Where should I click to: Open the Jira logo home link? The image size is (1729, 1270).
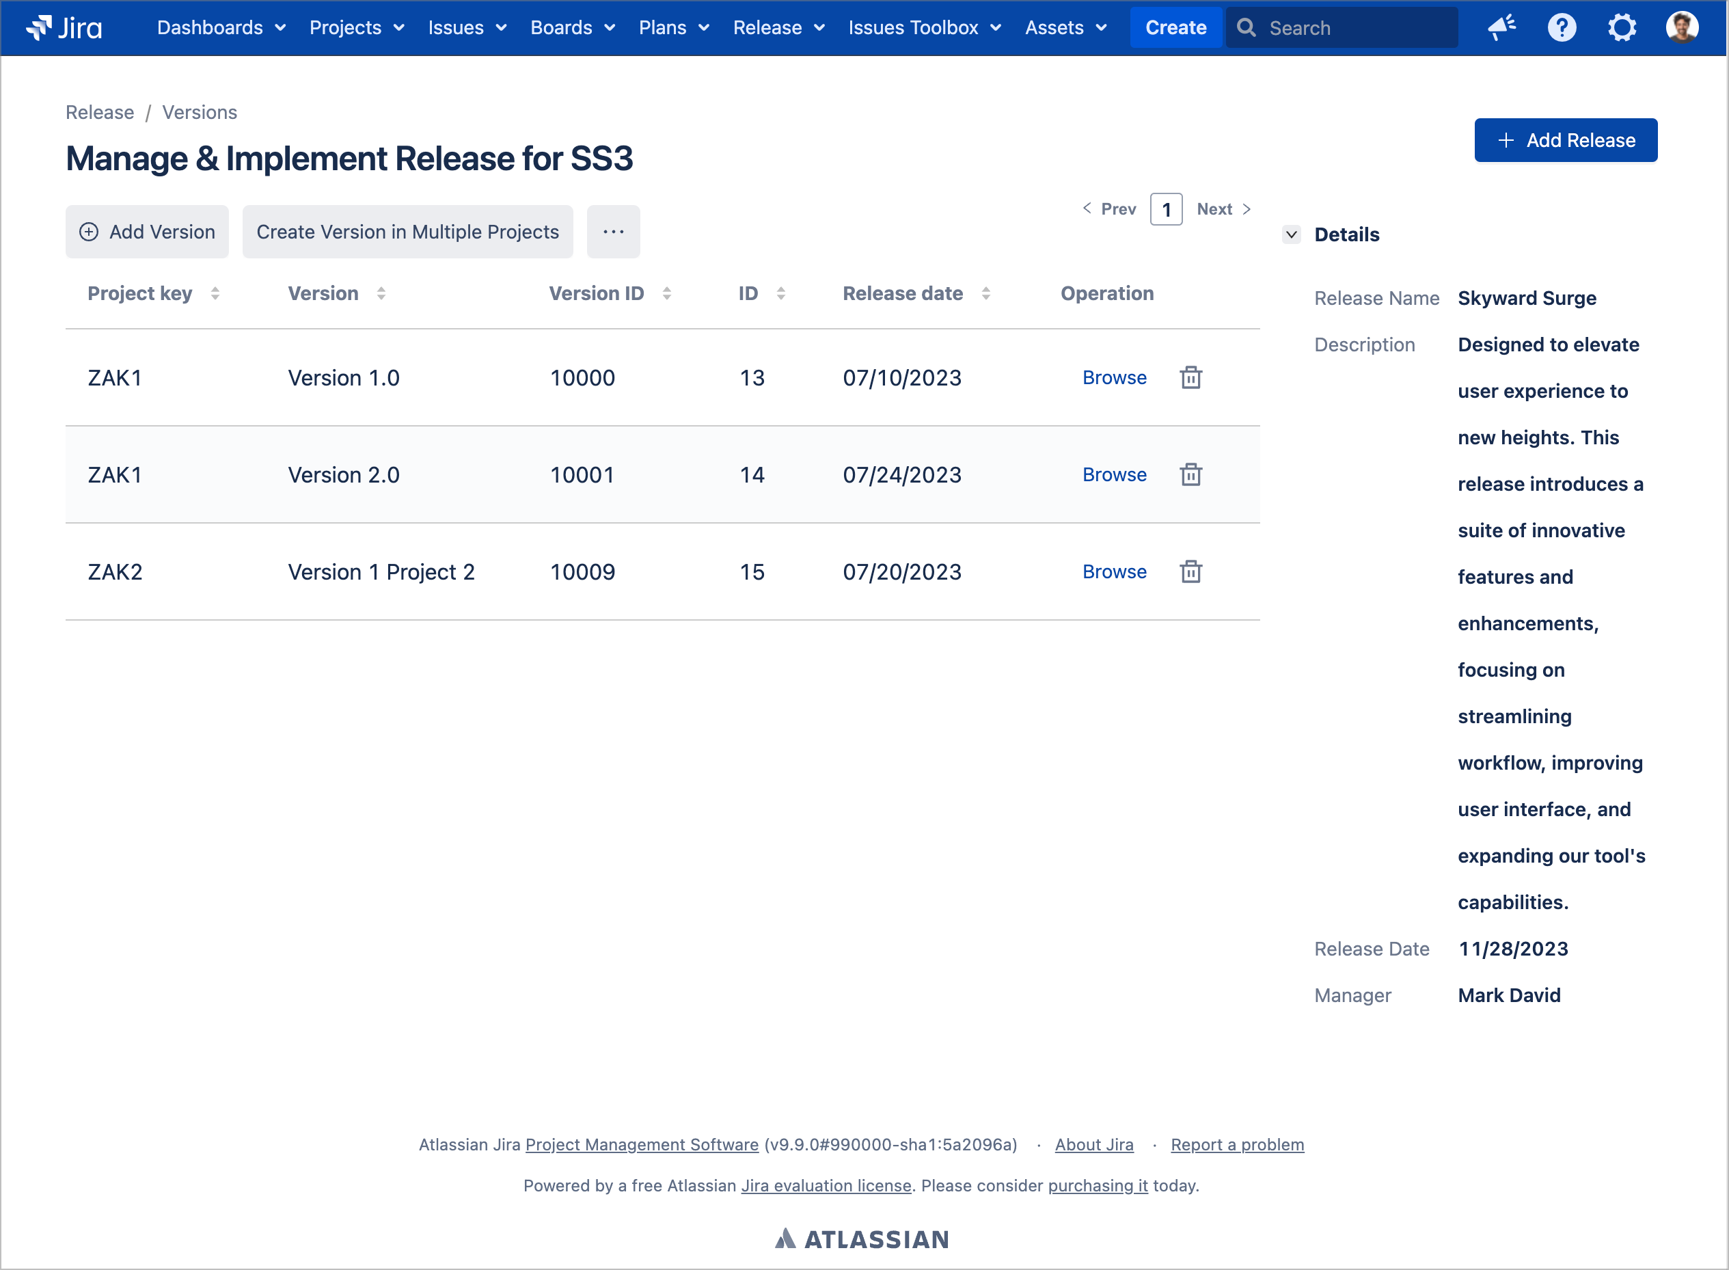(x=64, y=27)
